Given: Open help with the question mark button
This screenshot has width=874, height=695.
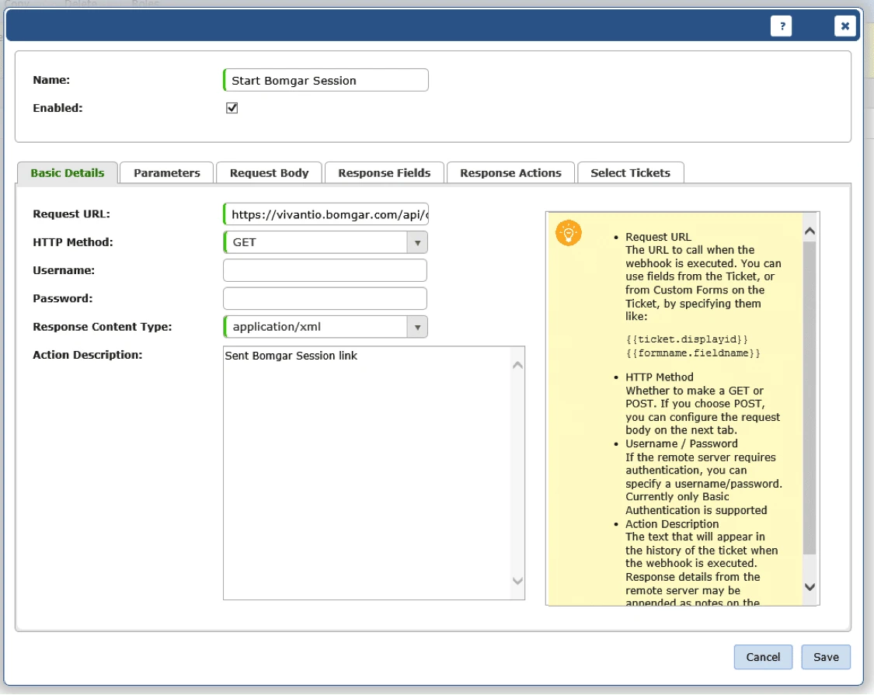Looking at the screenshot, I should [782, 26].
